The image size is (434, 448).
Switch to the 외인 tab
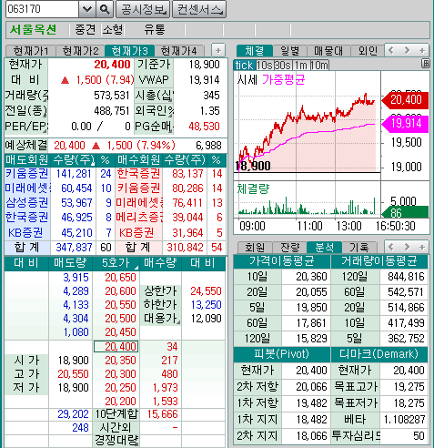(x=368, y=51)
